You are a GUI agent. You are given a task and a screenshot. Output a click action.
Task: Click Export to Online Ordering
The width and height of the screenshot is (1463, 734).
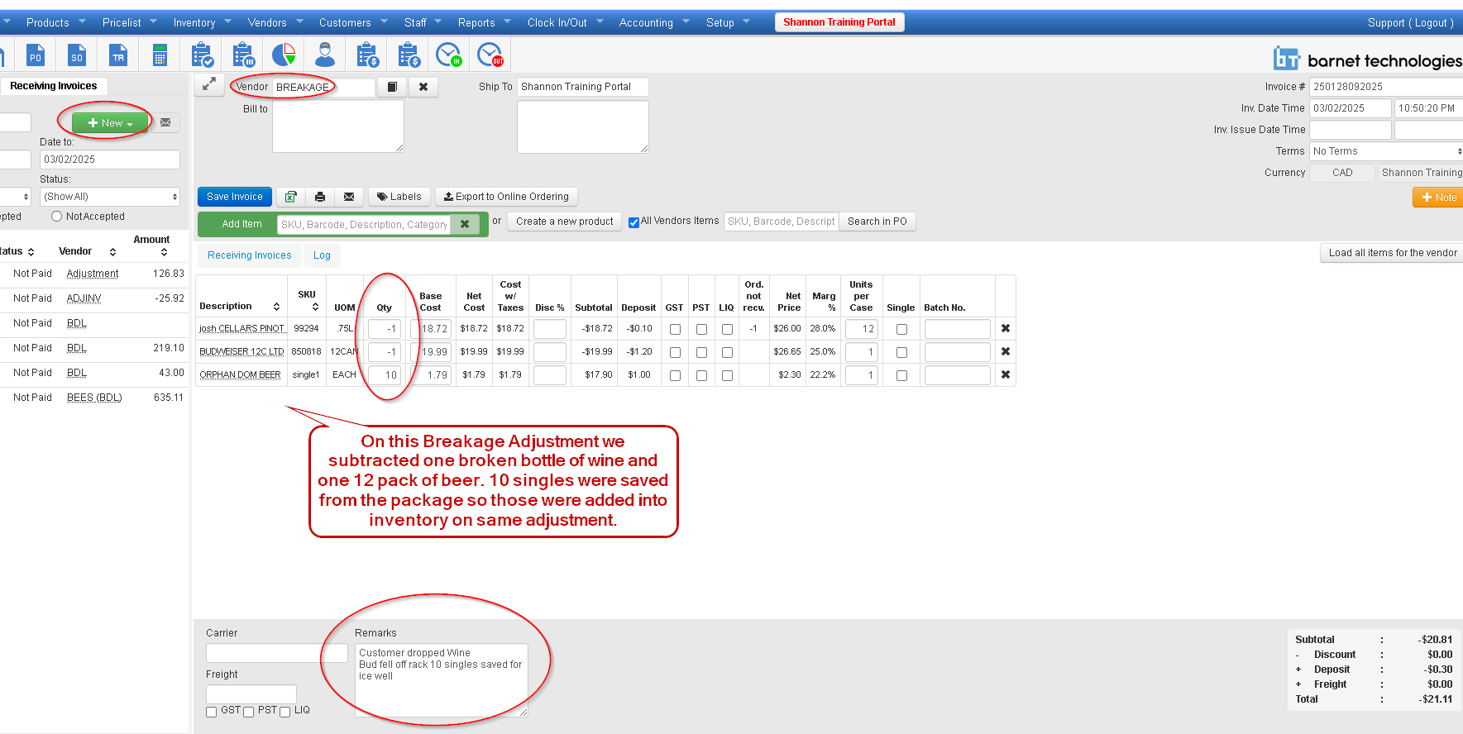(x=506, y=197)
